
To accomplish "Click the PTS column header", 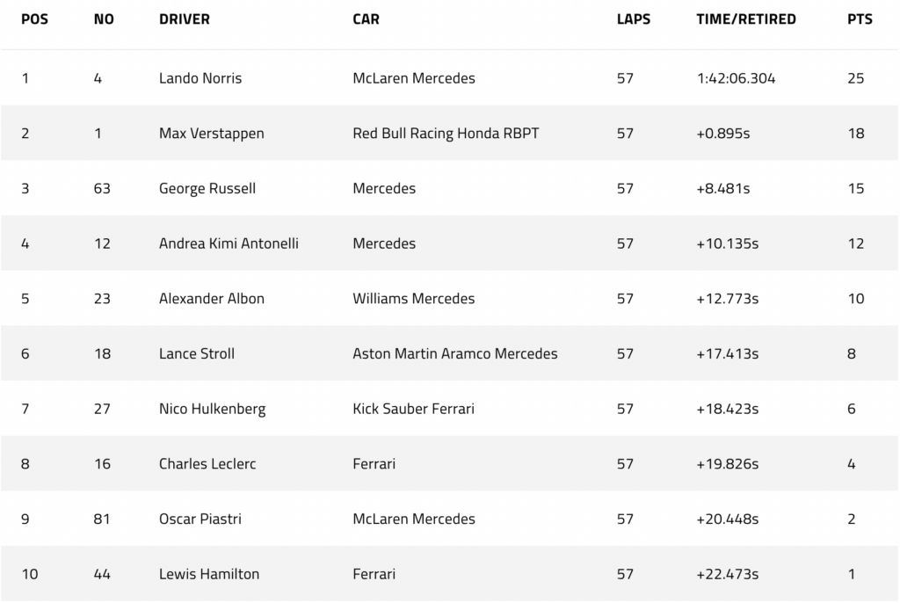I will pos(860,19).
